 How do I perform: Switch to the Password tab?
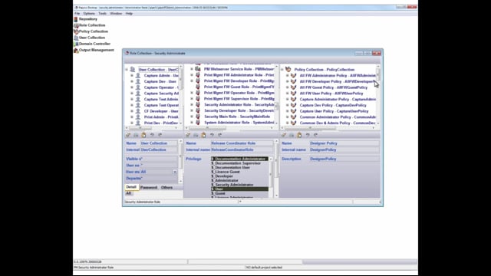(149, 187)
